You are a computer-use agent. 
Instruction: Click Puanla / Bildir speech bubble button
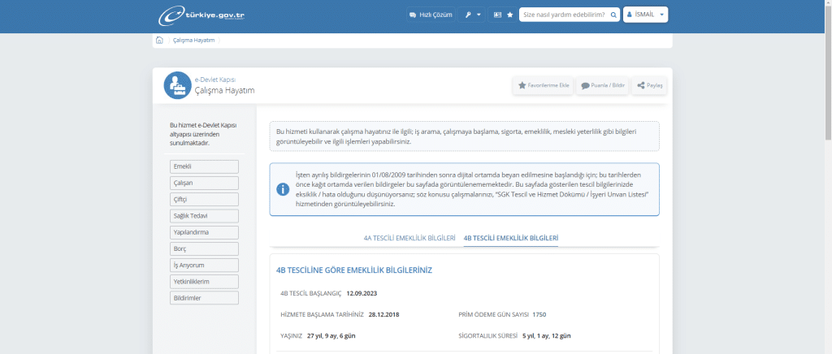603,85
